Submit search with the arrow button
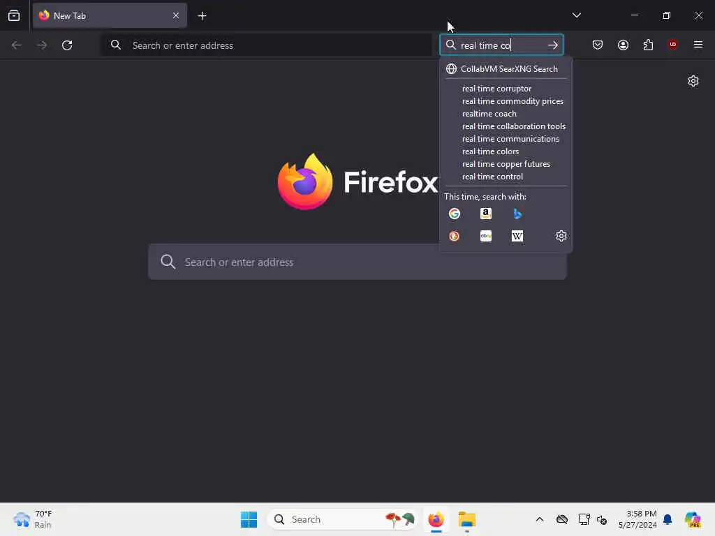 [553, 45]
